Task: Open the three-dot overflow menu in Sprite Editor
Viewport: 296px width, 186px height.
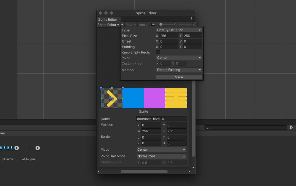Action: pos(191,18)
